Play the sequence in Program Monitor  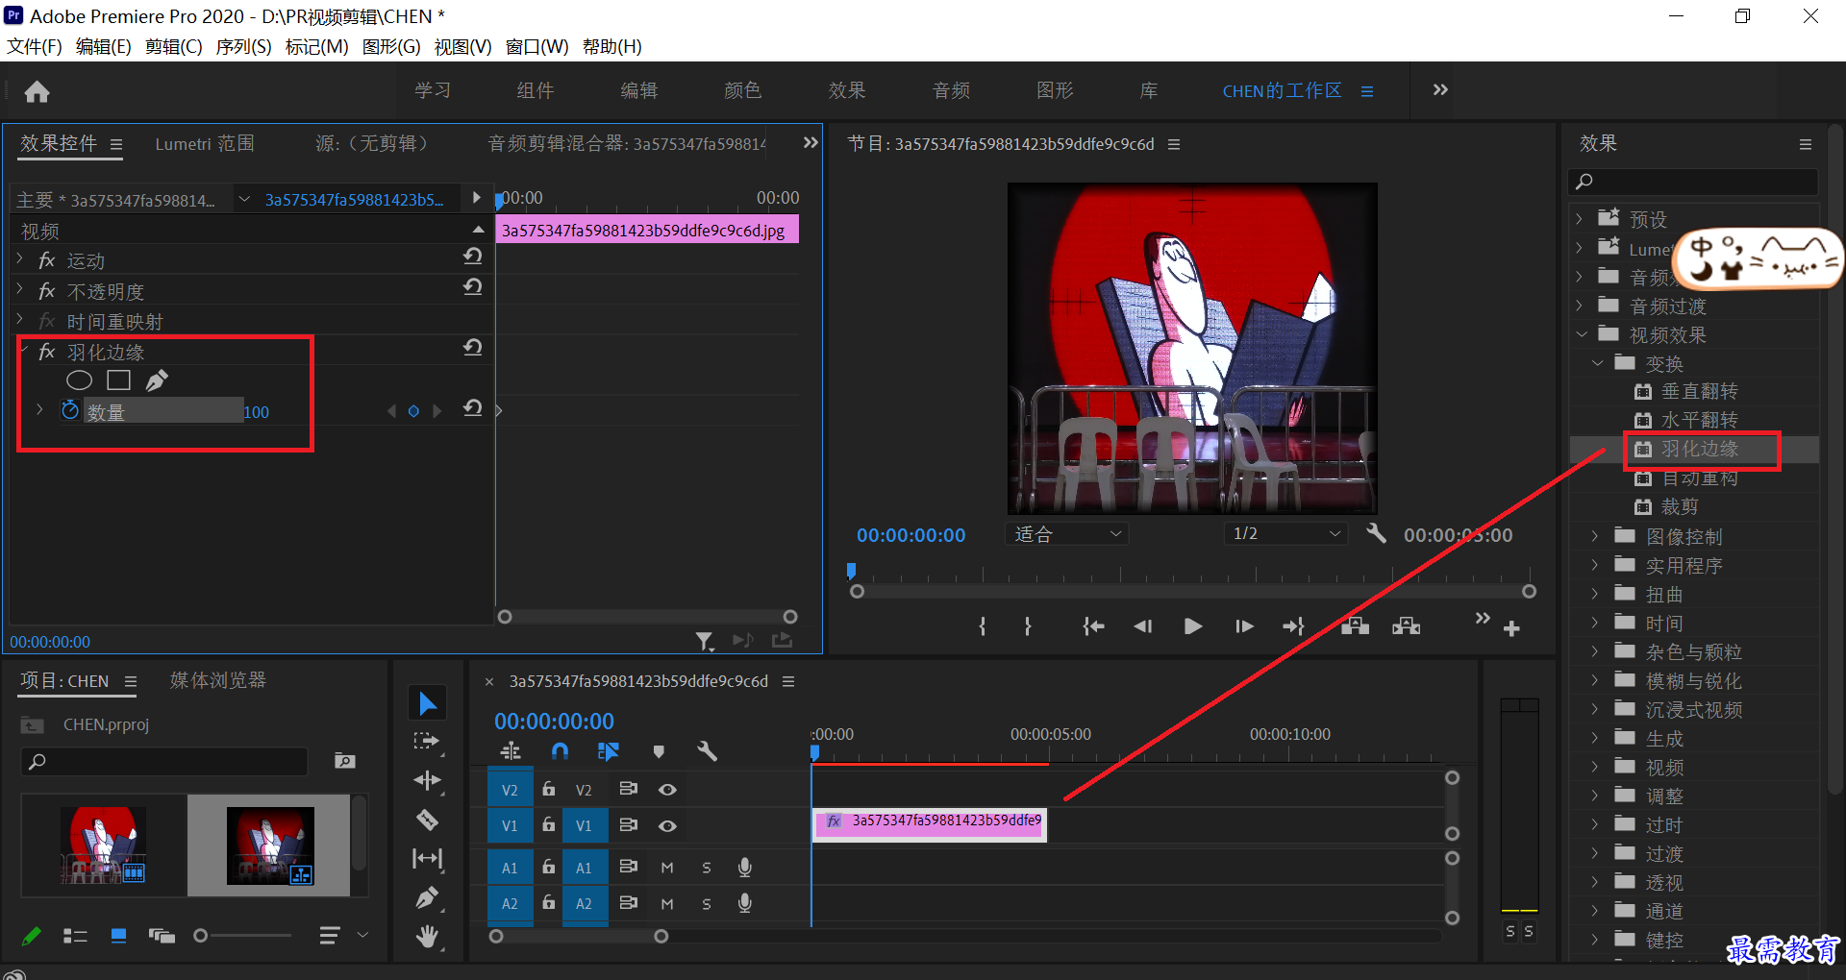tap(1193, 626)
